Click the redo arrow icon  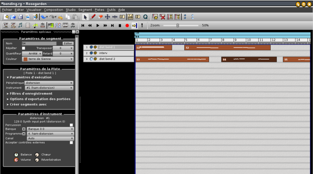(52, 17)
